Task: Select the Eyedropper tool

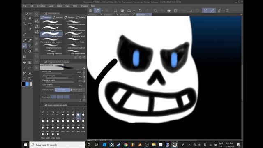Action: (x=25, y=35)
